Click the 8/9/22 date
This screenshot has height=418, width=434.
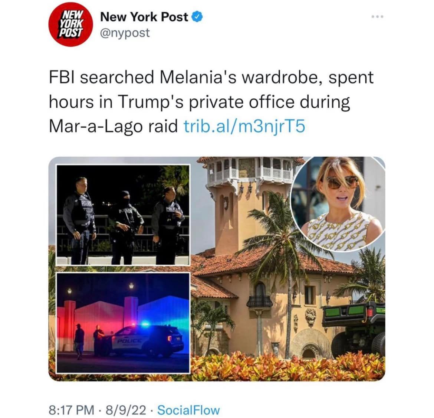[127, 410]
